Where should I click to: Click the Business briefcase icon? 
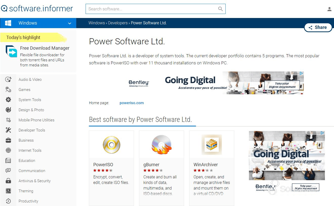coord(8,140)
